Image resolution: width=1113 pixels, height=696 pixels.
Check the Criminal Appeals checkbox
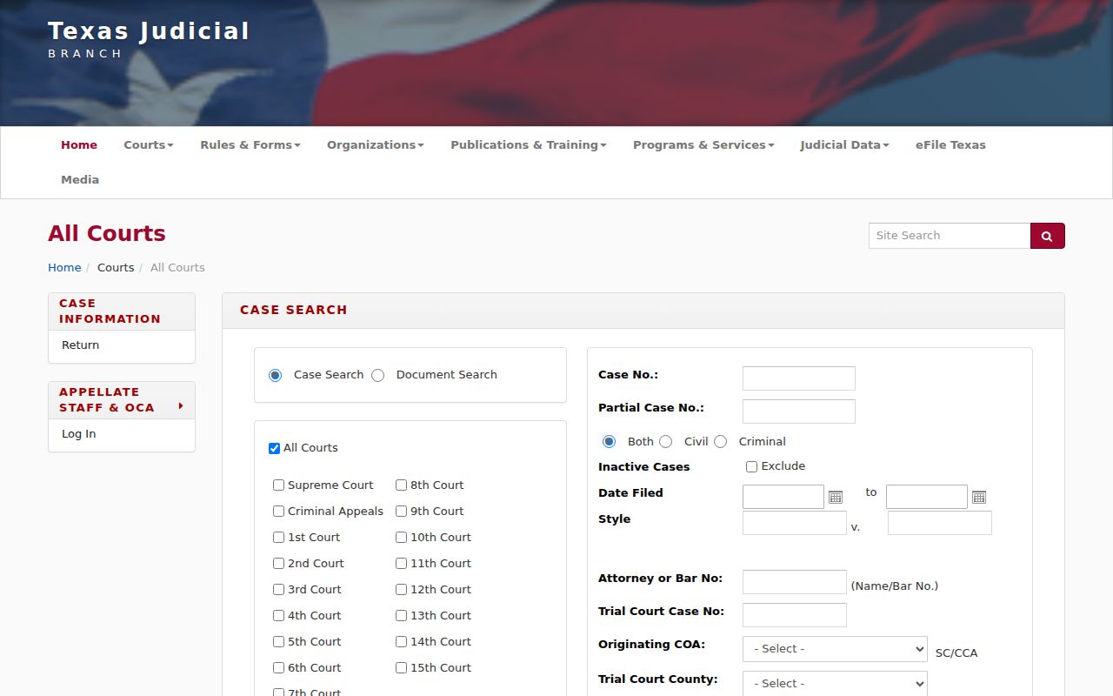(279, 512)
